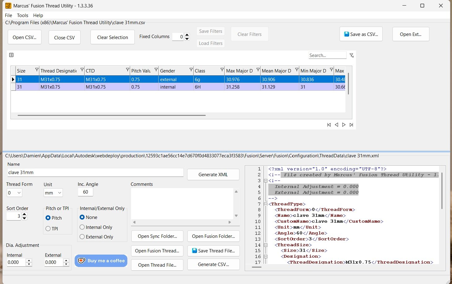Click the Inc. Angle field
The image size is (452, 284).
click(x=86, y=192)
